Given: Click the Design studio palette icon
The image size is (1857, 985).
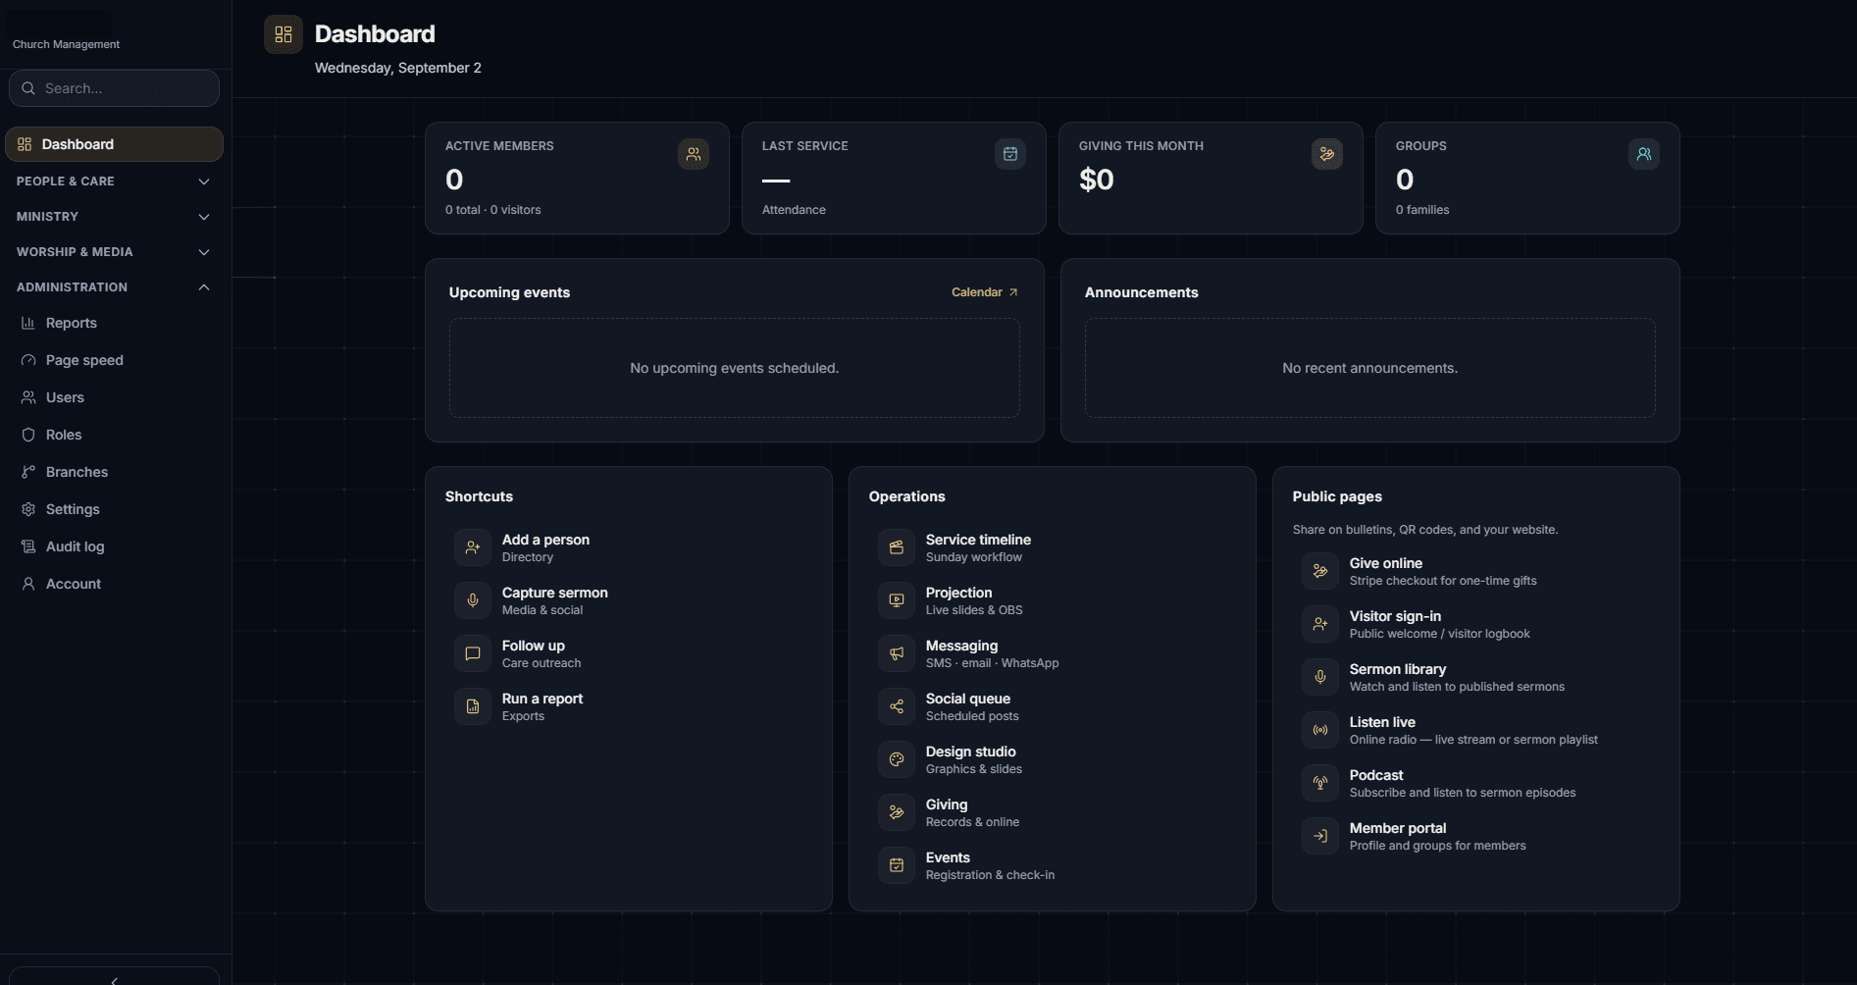Looking at the screenshot, I should pyautogui.click(x=897, y=759).
